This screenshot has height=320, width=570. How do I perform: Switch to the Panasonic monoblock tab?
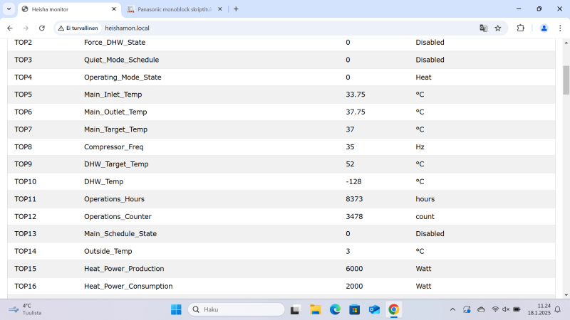click(x=170, y=9)
